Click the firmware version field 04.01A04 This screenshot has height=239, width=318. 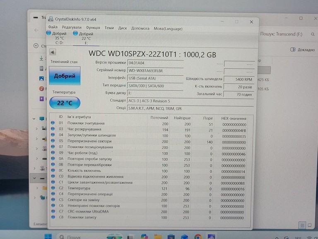[x=155, y=63]
